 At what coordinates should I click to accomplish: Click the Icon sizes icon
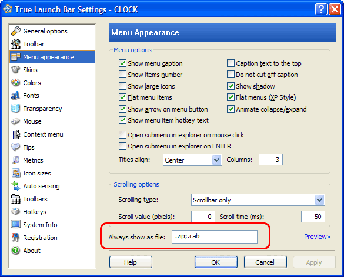(x=15, y=173)
